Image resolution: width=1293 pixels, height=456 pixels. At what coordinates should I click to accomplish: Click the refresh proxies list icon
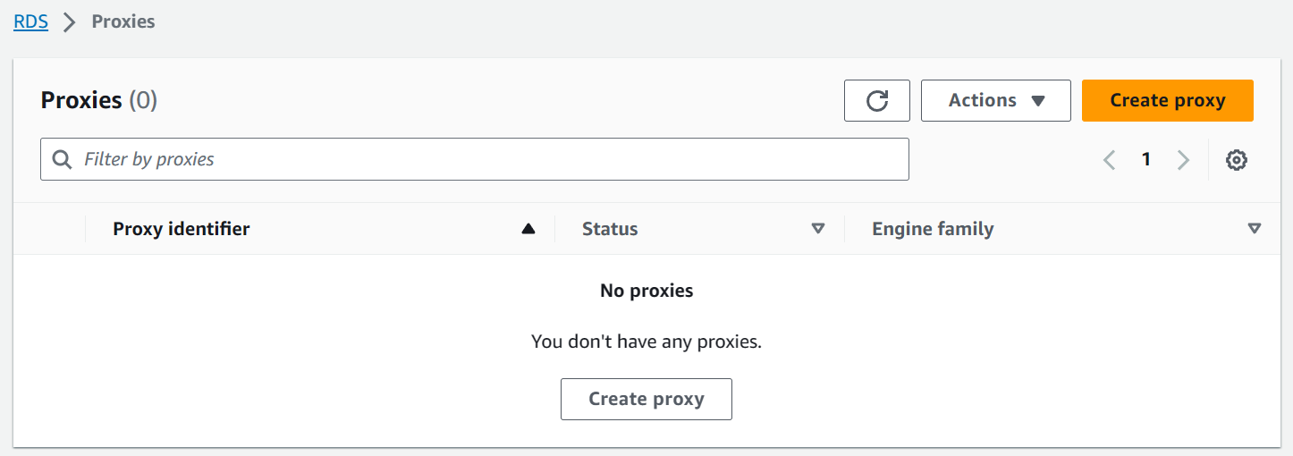[x=876, y=101]
